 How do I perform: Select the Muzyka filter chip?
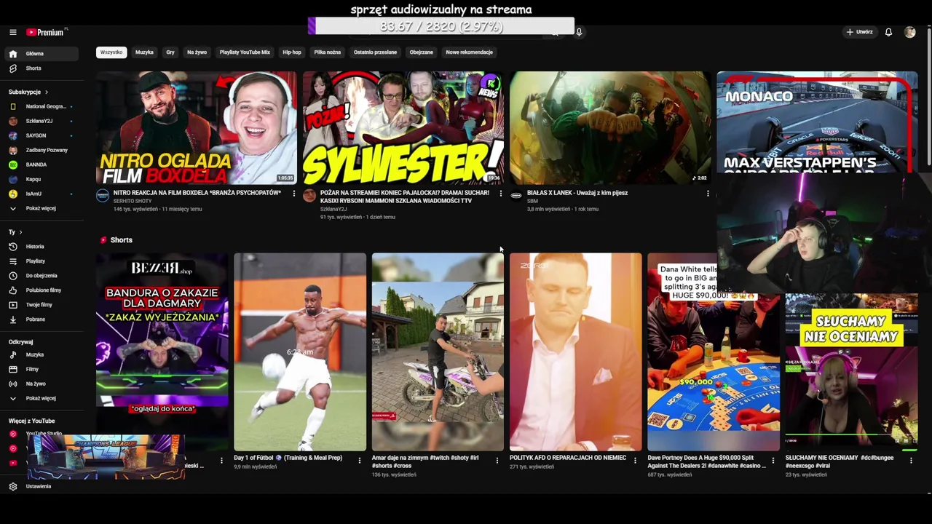click(144, 52)
